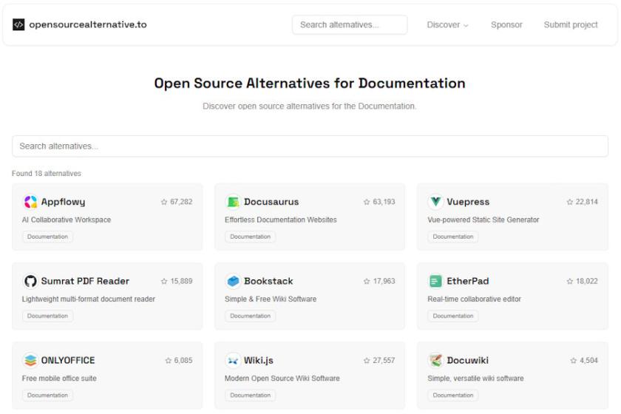Focus the wide Search alternatives field

pos(310,146)
